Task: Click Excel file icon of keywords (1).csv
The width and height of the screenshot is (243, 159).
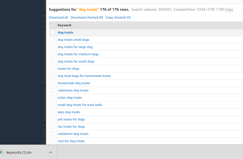Action: click(1, 152)
